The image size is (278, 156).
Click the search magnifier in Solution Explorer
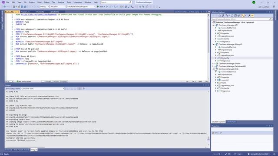(x=270, y=19)
